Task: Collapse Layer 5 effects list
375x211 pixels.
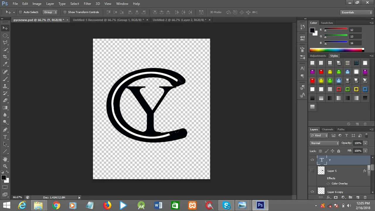Action: pyautogui.click(x=369, y=171)
